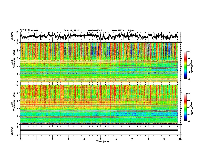Screen dimensions: 203x156
Task: Click the "ch.3(V)" axis label
Action: [x=12, y=131]
